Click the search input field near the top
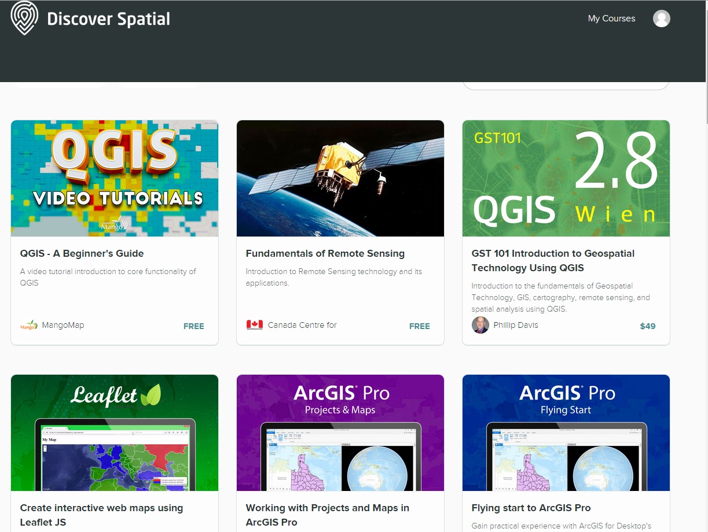This screenshot has height=532, width=708. click(566, 83)
